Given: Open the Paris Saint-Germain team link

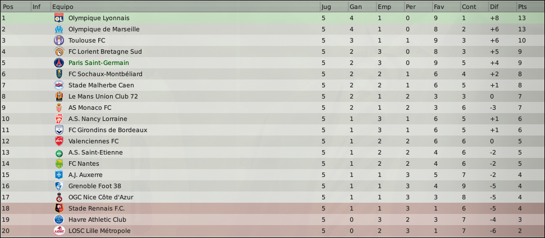Looking at the screenshot, I should click(99, 63).
